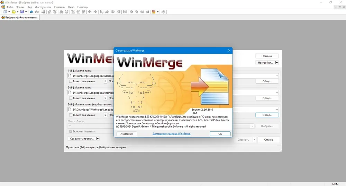Click the Copy Left and Advance icon

point(107,12)
